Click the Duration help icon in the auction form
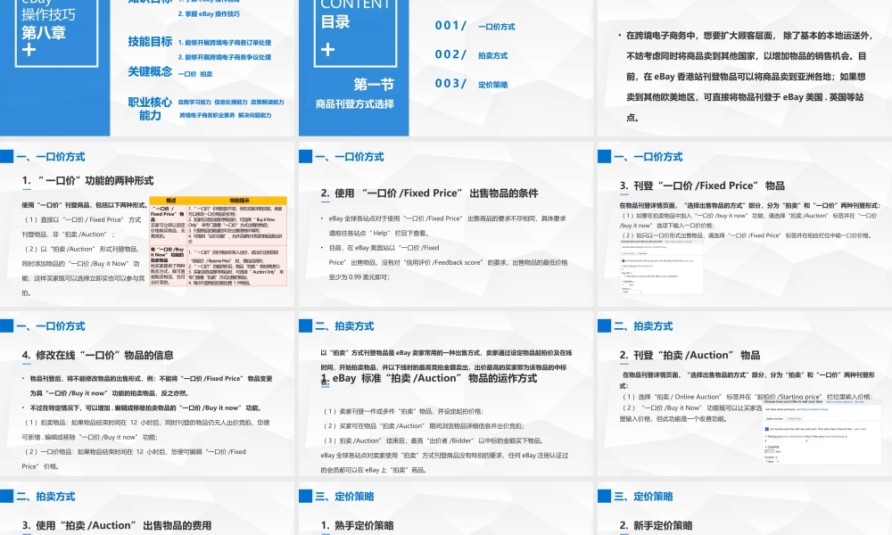The image size is (892, 535). click(776, 457)
